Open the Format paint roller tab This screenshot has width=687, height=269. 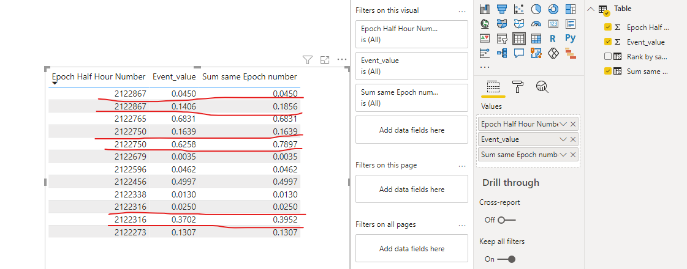[x=518, y=87]
